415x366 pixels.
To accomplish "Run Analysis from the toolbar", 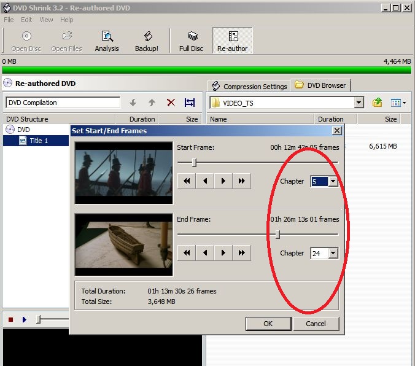I will [x=107, y=41].
